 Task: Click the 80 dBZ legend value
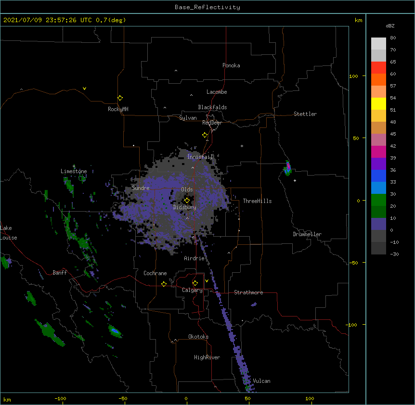point(393,38)
